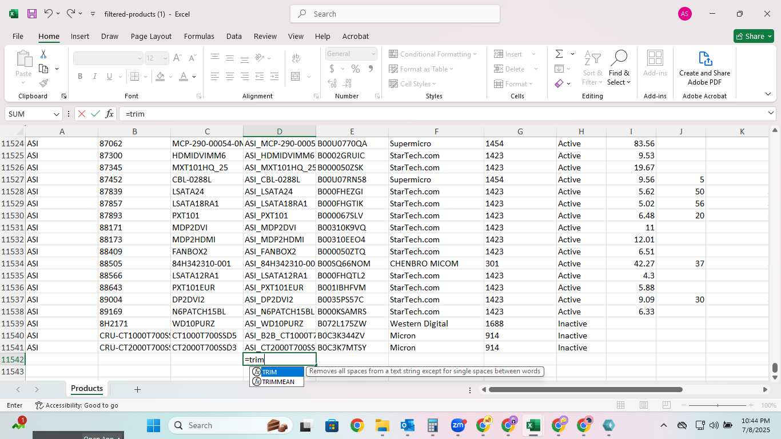Click the Page Layout view icon in status bar
Viewport: 781px width, 439px height.
[644, 405]
